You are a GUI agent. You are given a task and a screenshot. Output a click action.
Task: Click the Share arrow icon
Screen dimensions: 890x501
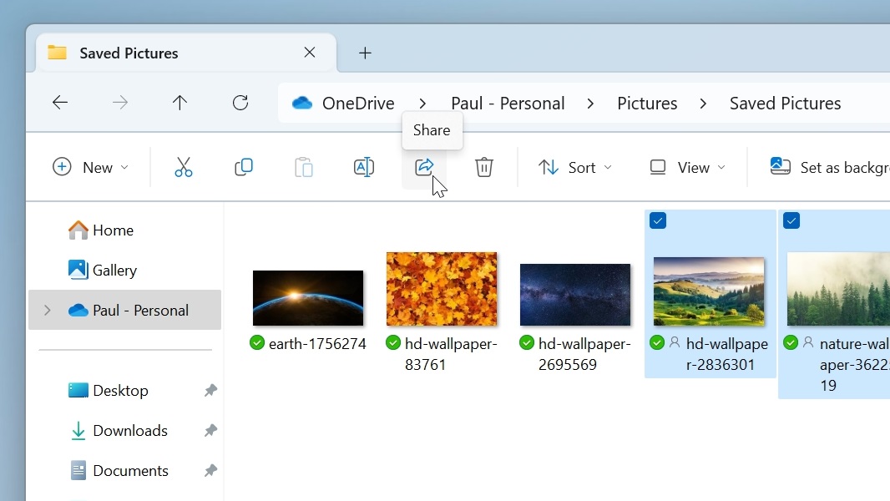(424, 167)
